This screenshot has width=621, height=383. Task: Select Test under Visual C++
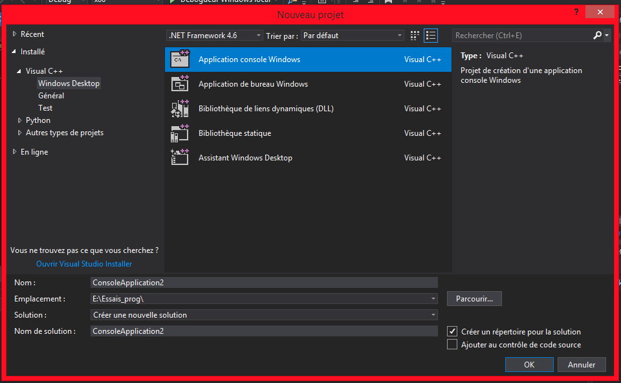[x=45, y=108]
